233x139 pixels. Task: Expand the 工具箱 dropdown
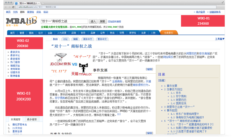[220, 39]
